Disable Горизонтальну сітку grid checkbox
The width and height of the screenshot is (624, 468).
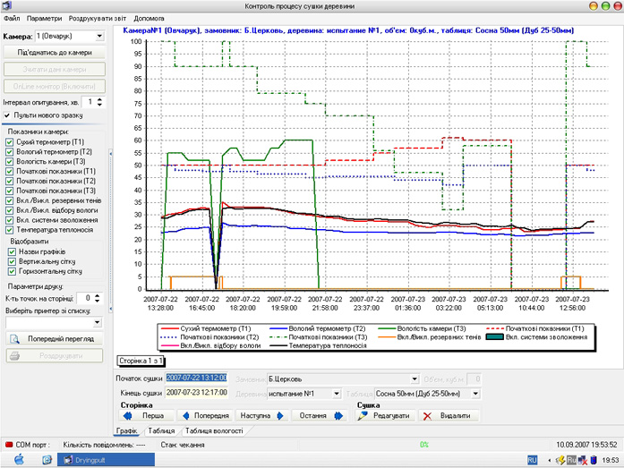pos(11,271)
